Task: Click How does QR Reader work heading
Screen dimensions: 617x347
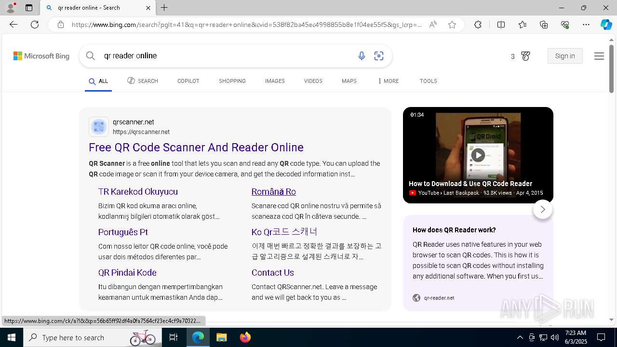Action: click(x=454, y=230)
